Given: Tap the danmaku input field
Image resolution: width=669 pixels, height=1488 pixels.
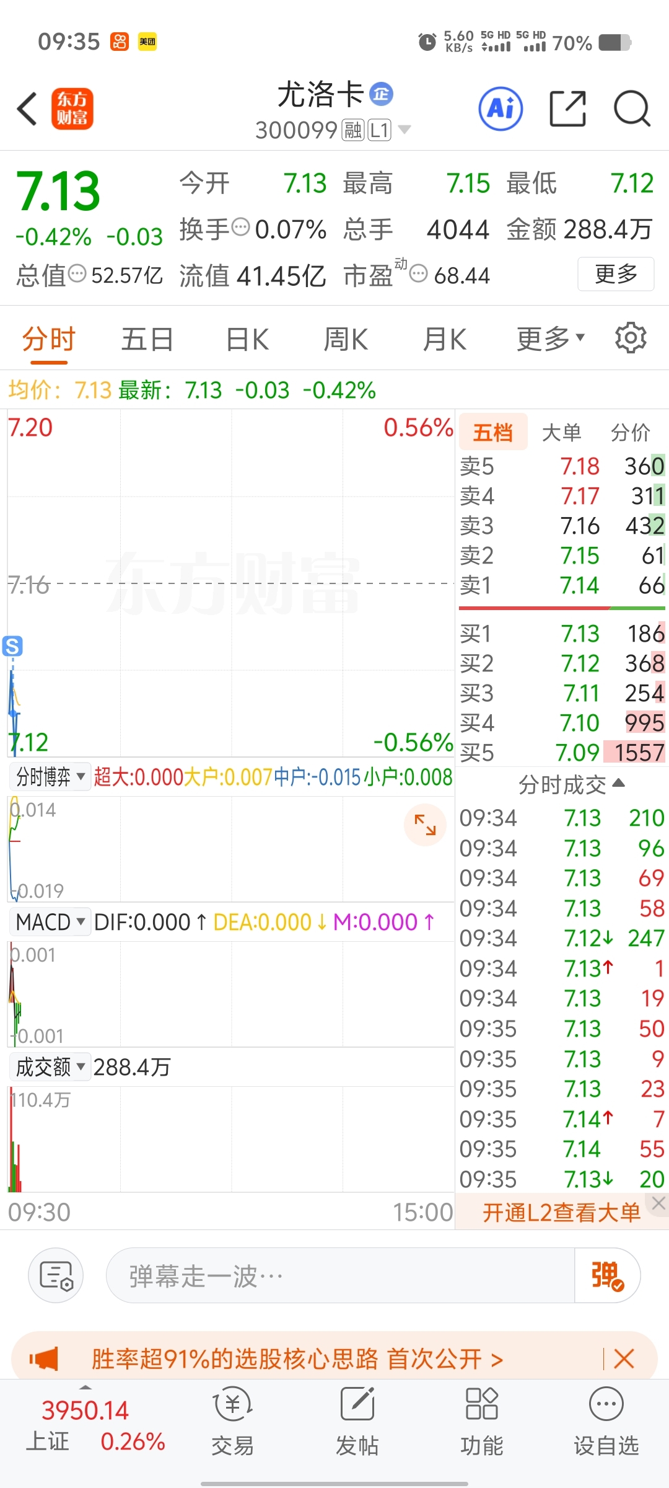Looking at the screenshot, I should tap(341, 1276).
